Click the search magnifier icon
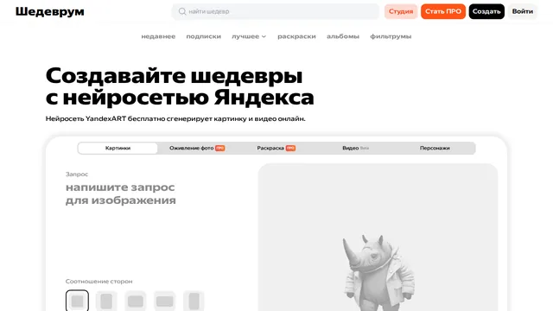Screen dimensions: 553x311 point(182,11)
